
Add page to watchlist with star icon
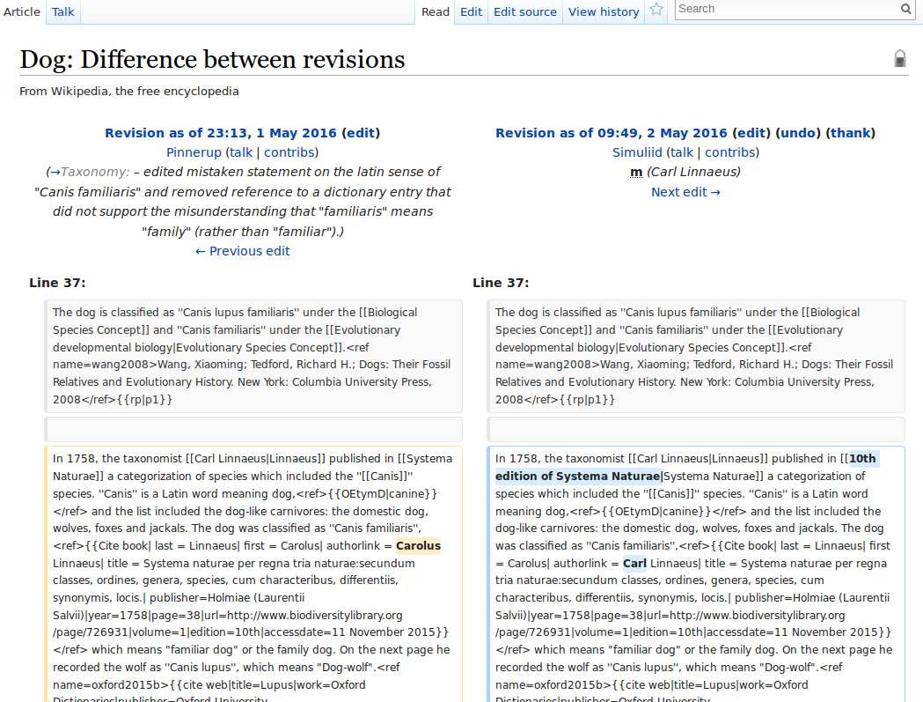click(x=656, y=10)
